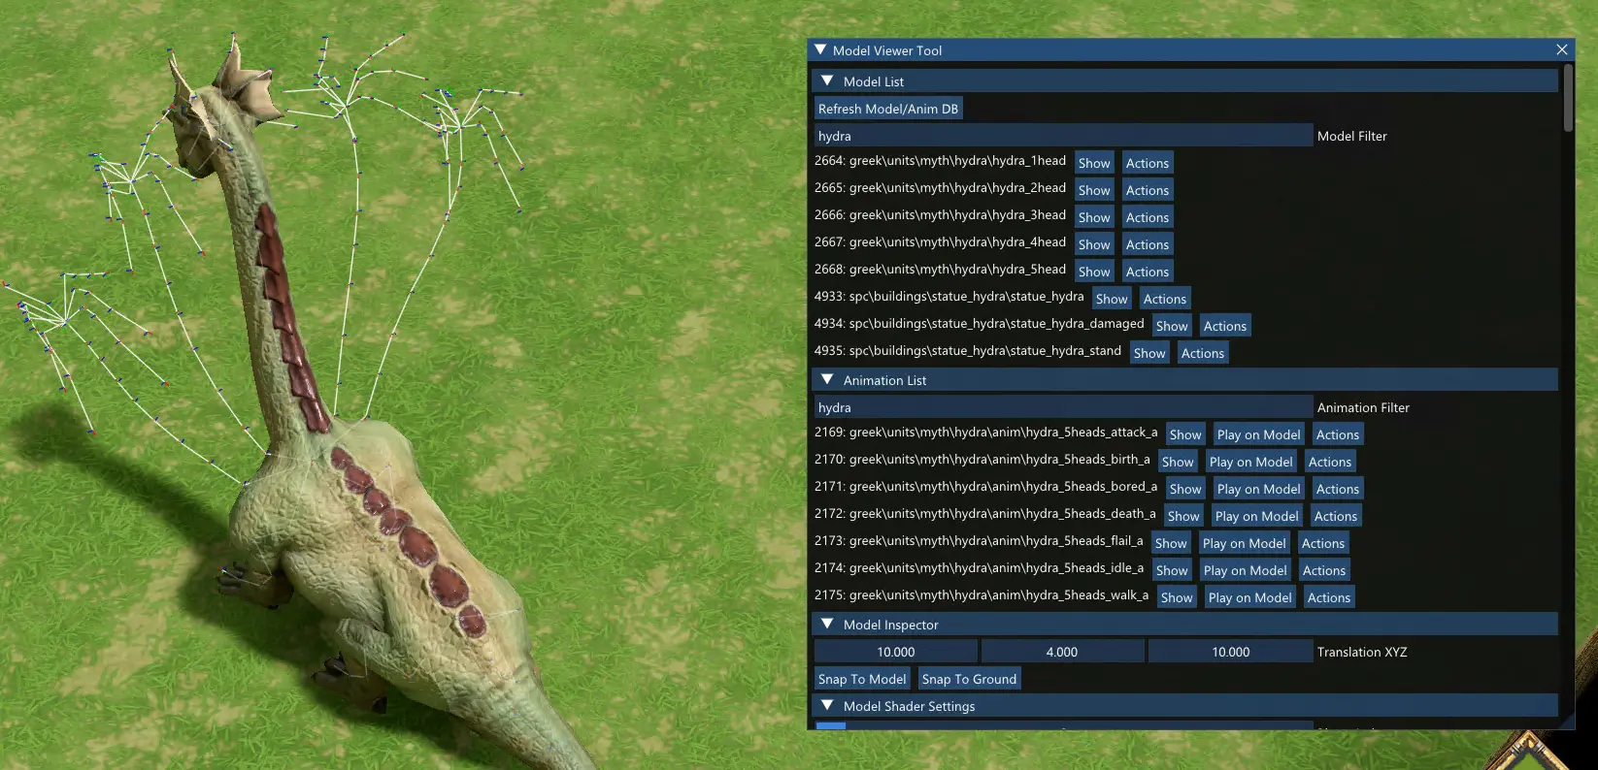Show animation hydra_5heads_flail_a

click(1171, 543)
